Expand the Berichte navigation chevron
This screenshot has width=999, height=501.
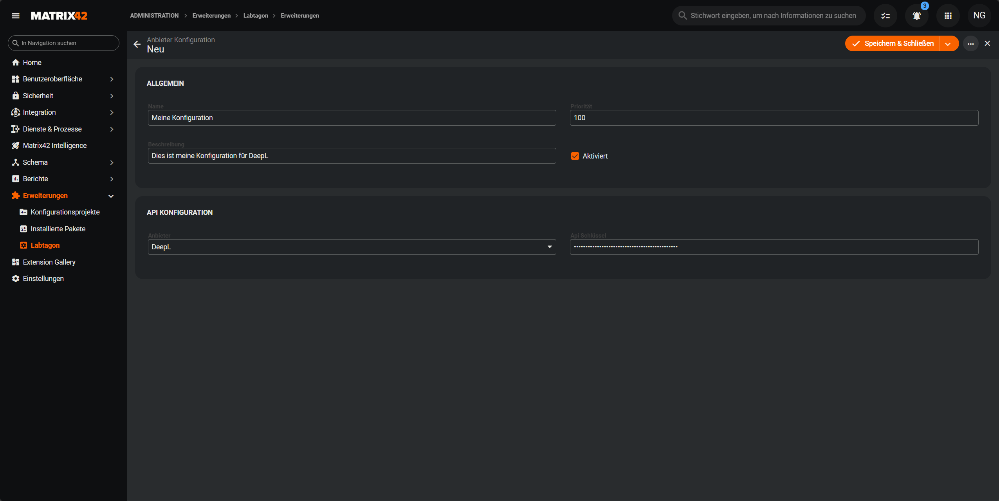(112, 179)
